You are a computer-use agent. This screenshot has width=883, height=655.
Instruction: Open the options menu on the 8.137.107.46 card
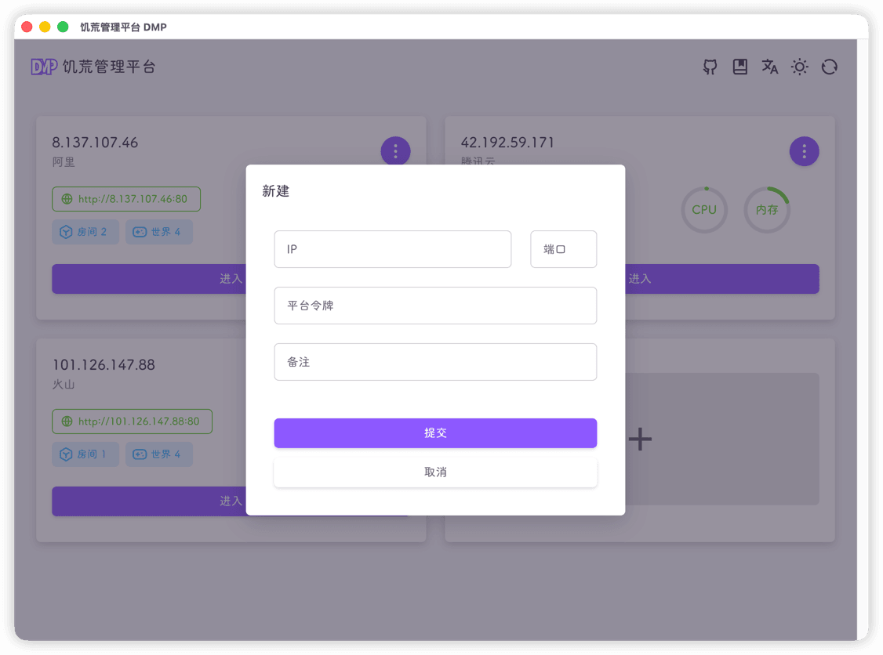395,151
